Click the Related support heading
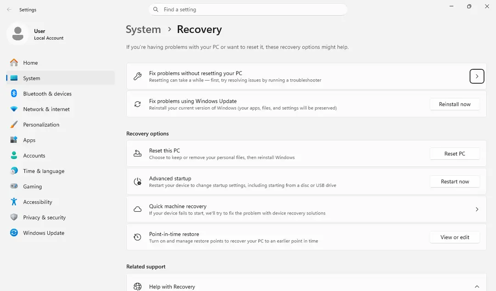The width and height of the screenshot is (496, 291). pos(146,266)
